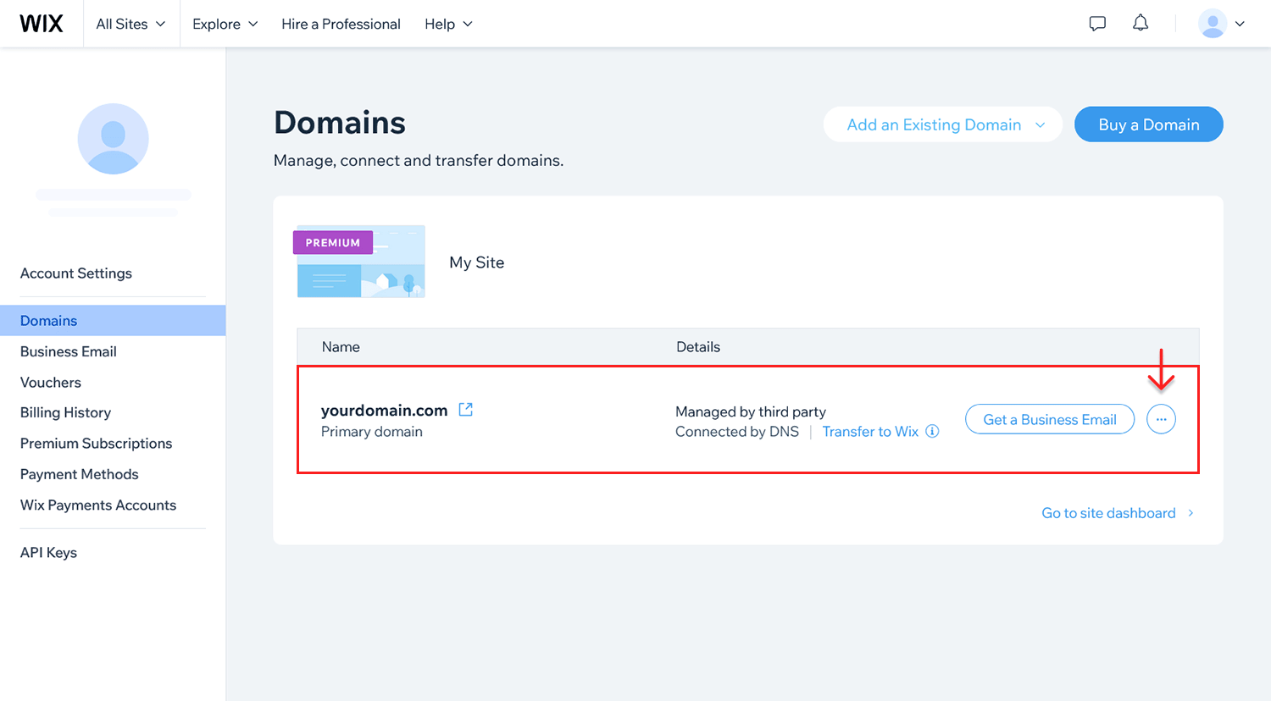Open Billing History in sidebar

coord(65,412)
